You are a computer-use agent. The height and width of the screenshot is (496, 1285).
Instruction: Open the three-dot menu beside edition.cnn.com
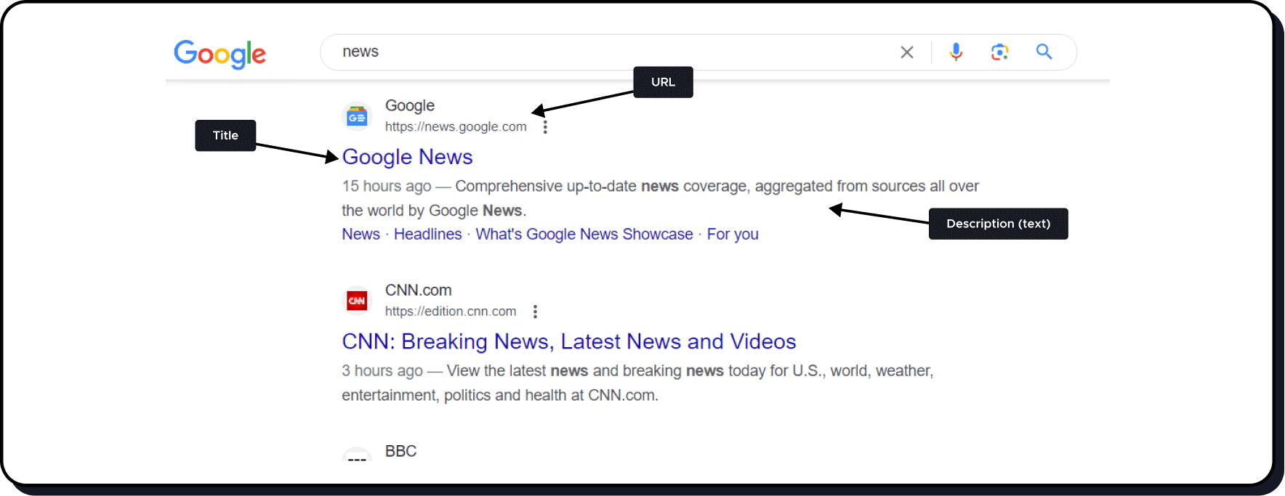[x=535, y=312]
